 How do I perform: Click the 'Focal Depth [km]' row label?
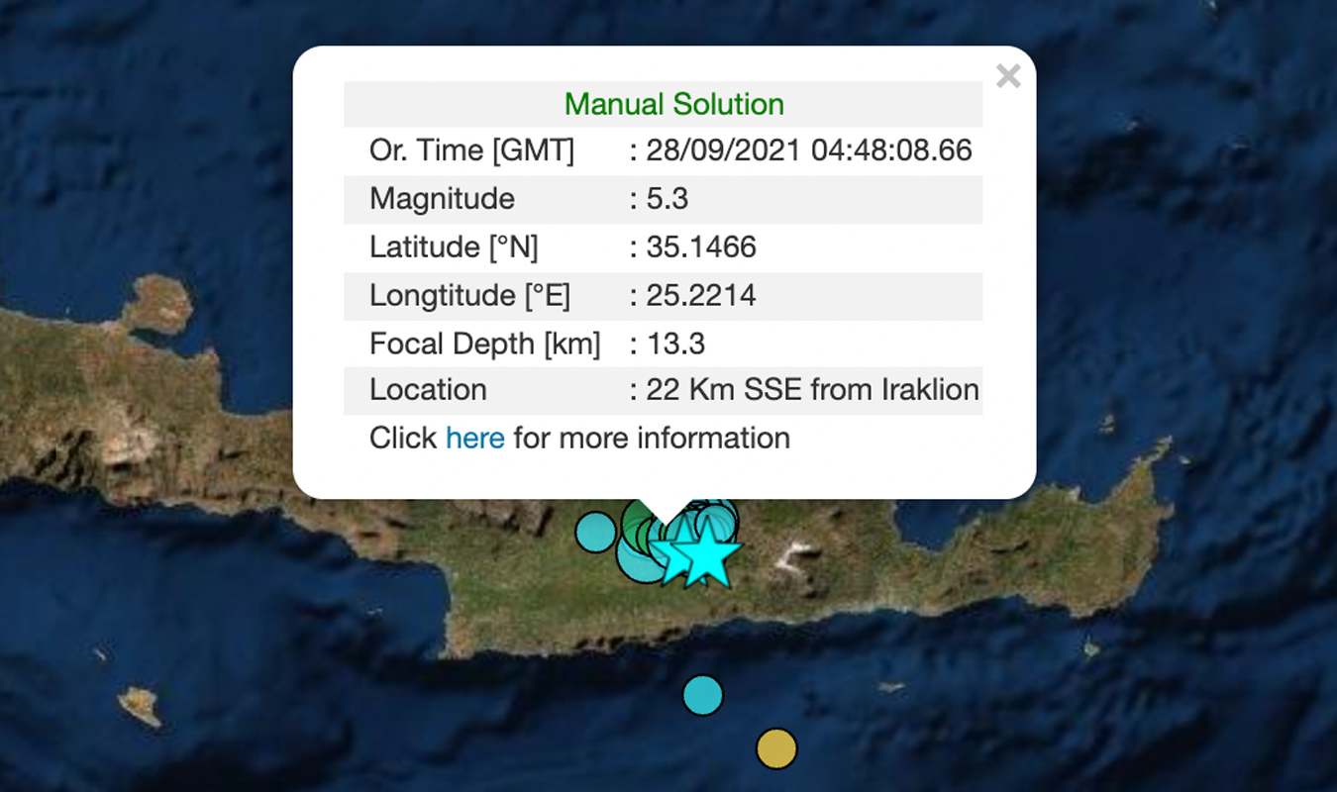click(x=484, y=344)
